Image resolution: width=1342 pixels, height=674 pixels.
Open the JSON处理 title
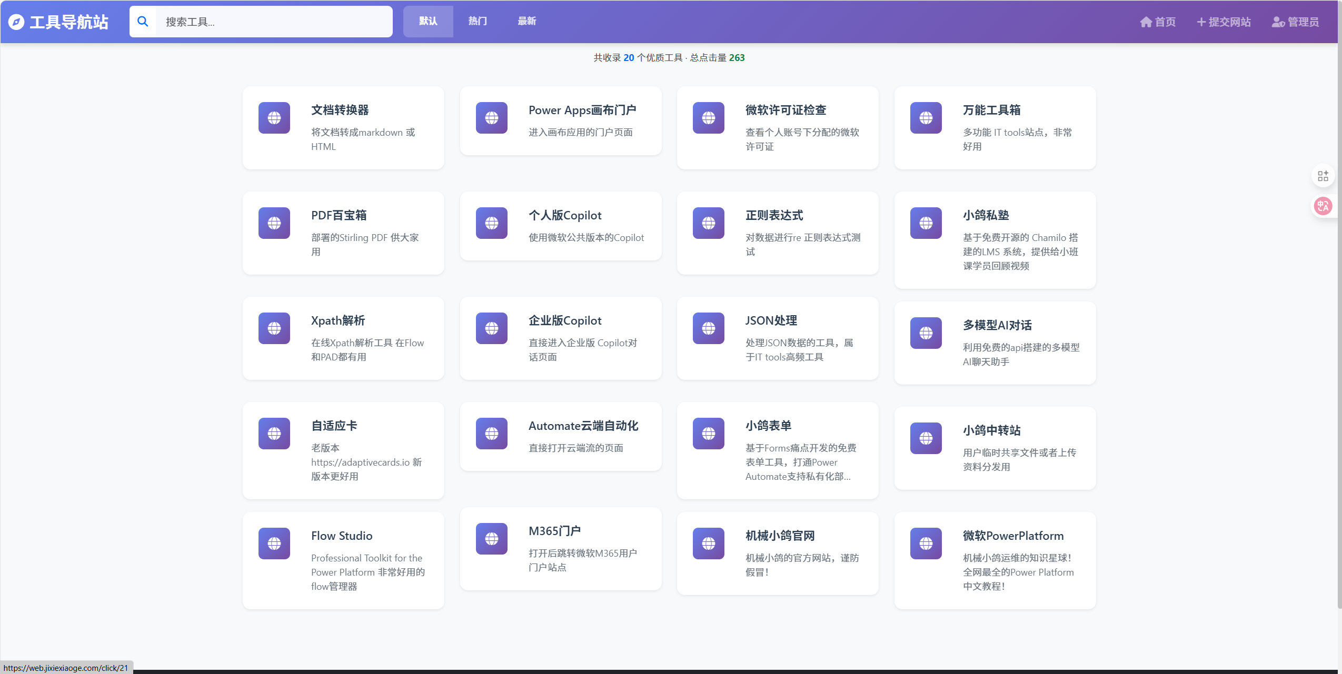771,320
